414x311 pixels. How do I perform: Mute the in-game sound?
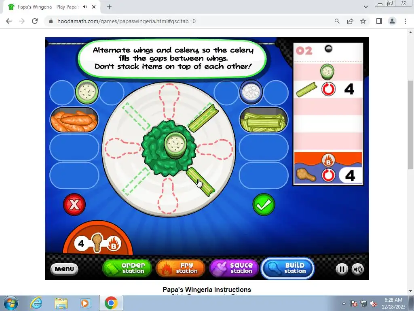357,269
